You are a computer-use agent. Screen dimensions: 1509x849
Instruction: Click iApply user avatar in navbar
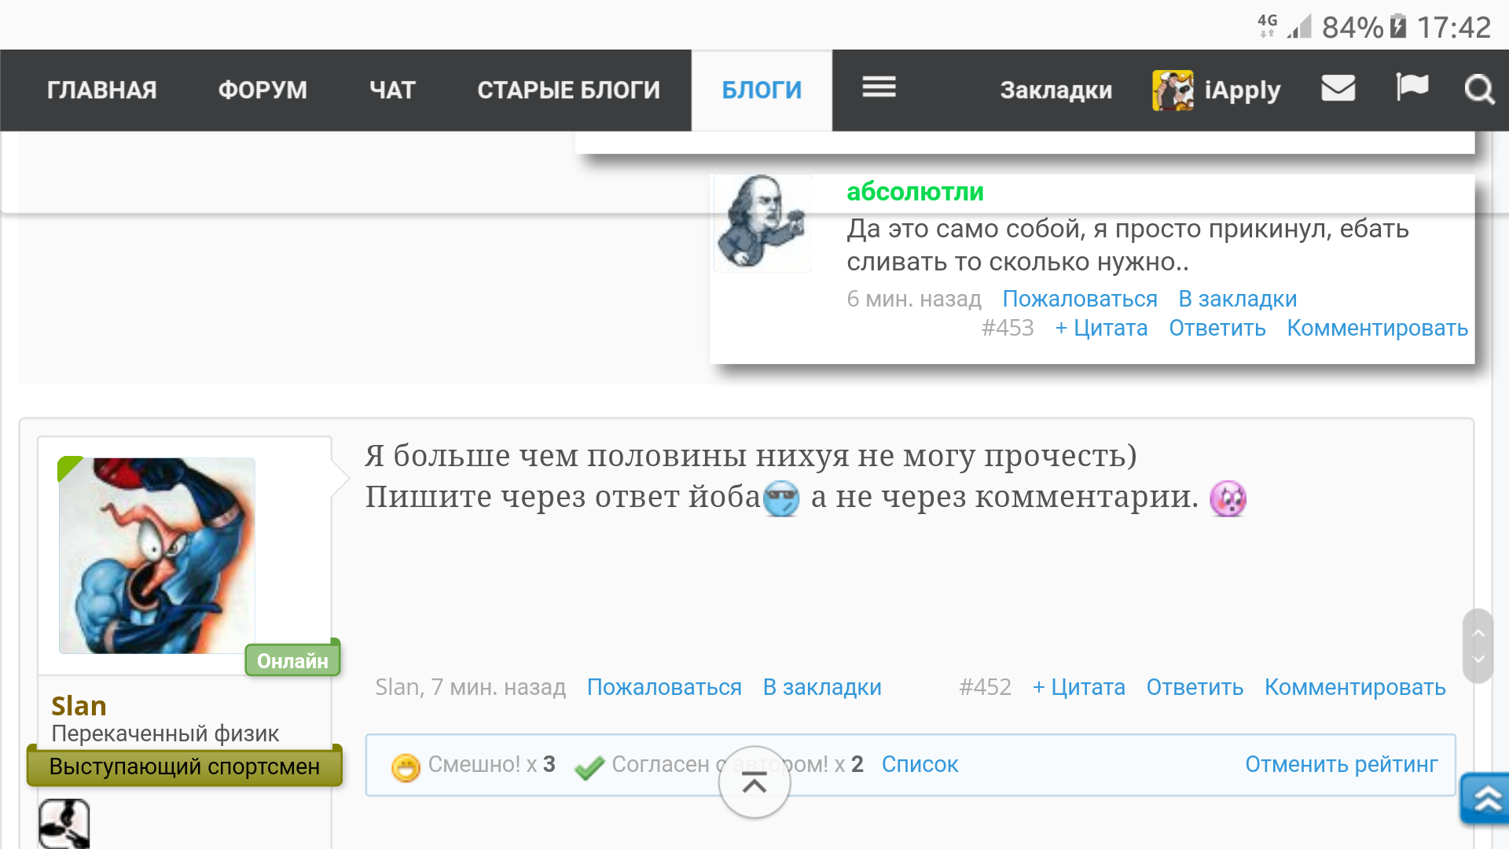[1173, 90]
